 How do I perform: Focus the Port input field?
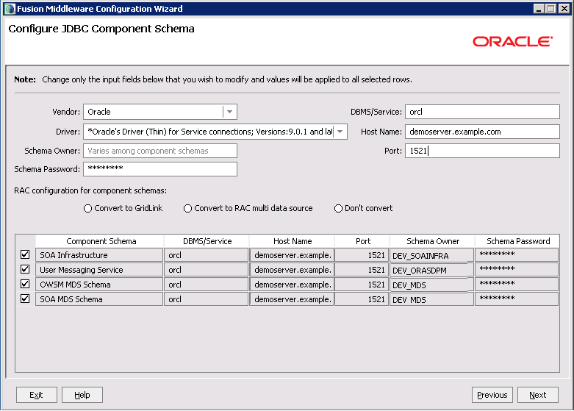point(482,151)
